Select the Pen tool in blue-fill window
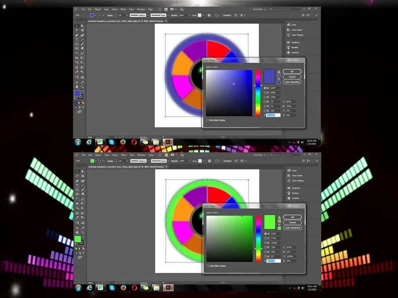 pyautogui.click(x=77, y=35)
